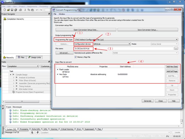185x139 pixels.
Task: Close the Messages panel with the X icon
Action: coord(3,106)
